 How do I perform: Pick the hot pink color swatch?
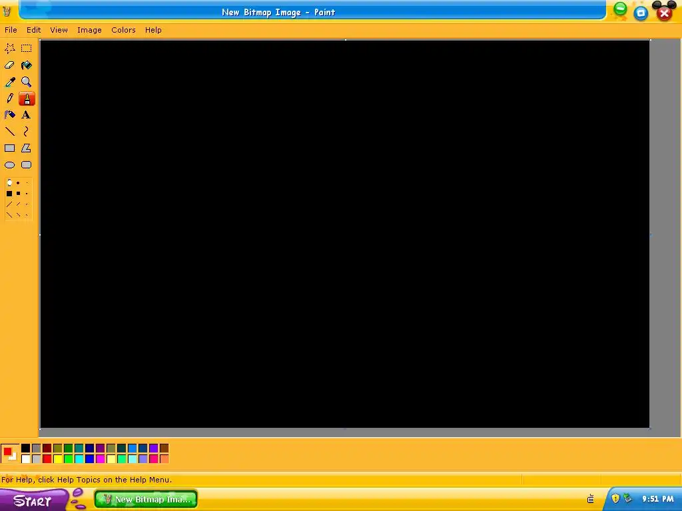point(154,459)
